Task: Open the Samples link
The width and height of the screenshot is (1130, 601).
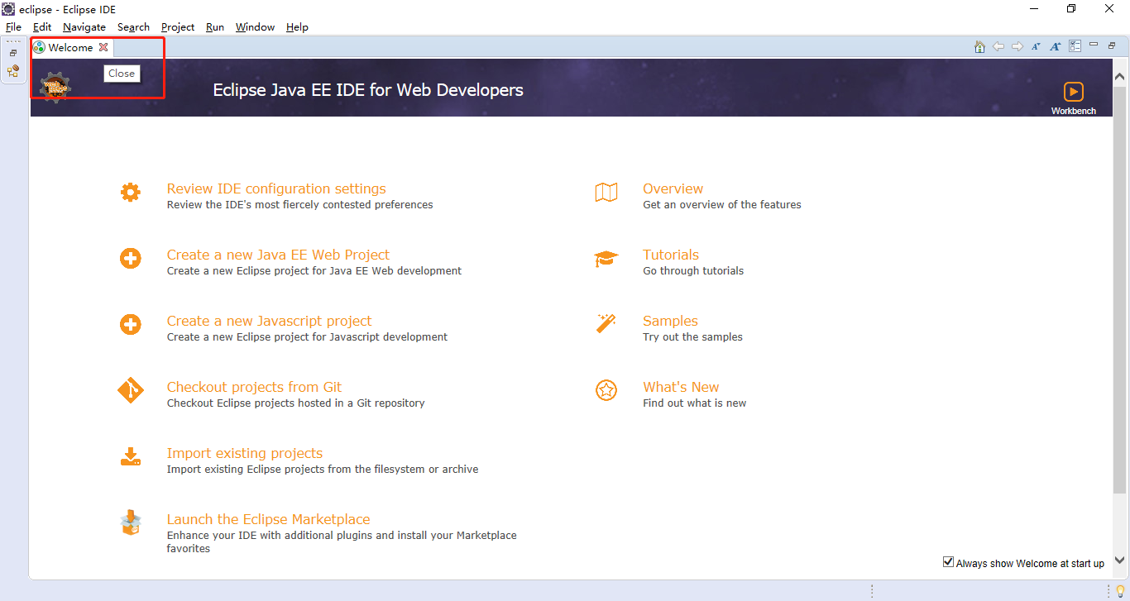Action: tap(670, 321)
